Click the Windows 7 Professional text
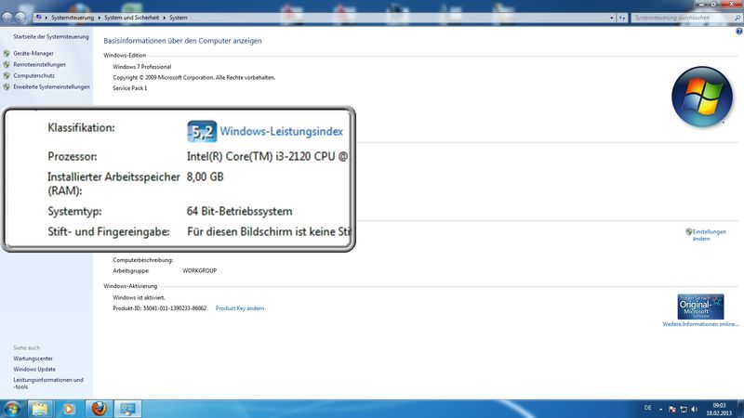Image resolution: width=744 pixels, height=418 pixels. 142,67
